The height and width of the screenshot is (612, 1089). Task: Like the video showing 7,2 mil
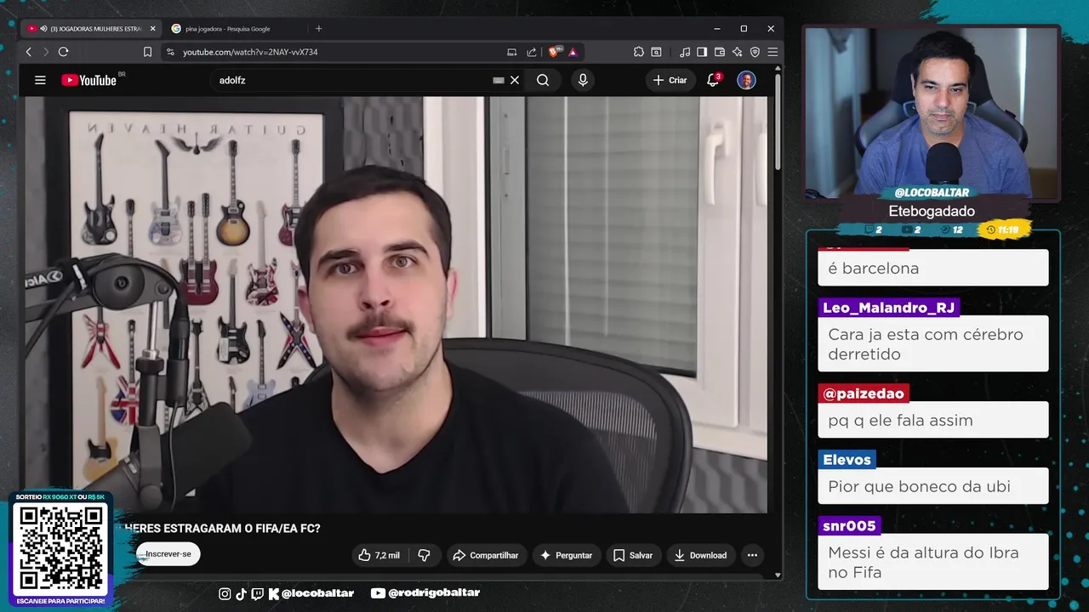379,555
